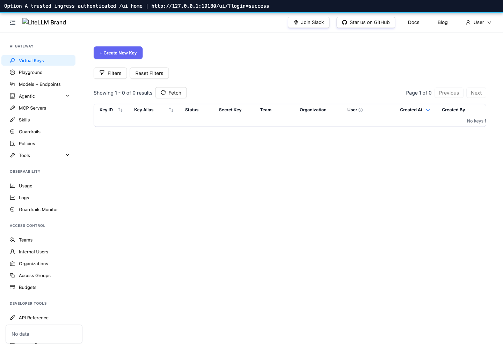Click the icon beside Agentic
Viewport: 503px width, 349px height.
[13, 96]
